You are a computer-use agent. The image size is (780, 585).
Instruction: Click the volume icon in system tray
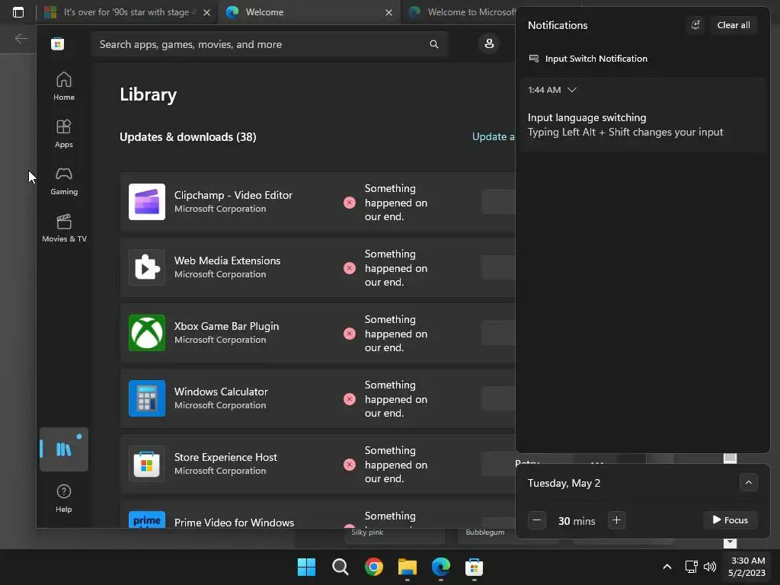pos(710,567)
